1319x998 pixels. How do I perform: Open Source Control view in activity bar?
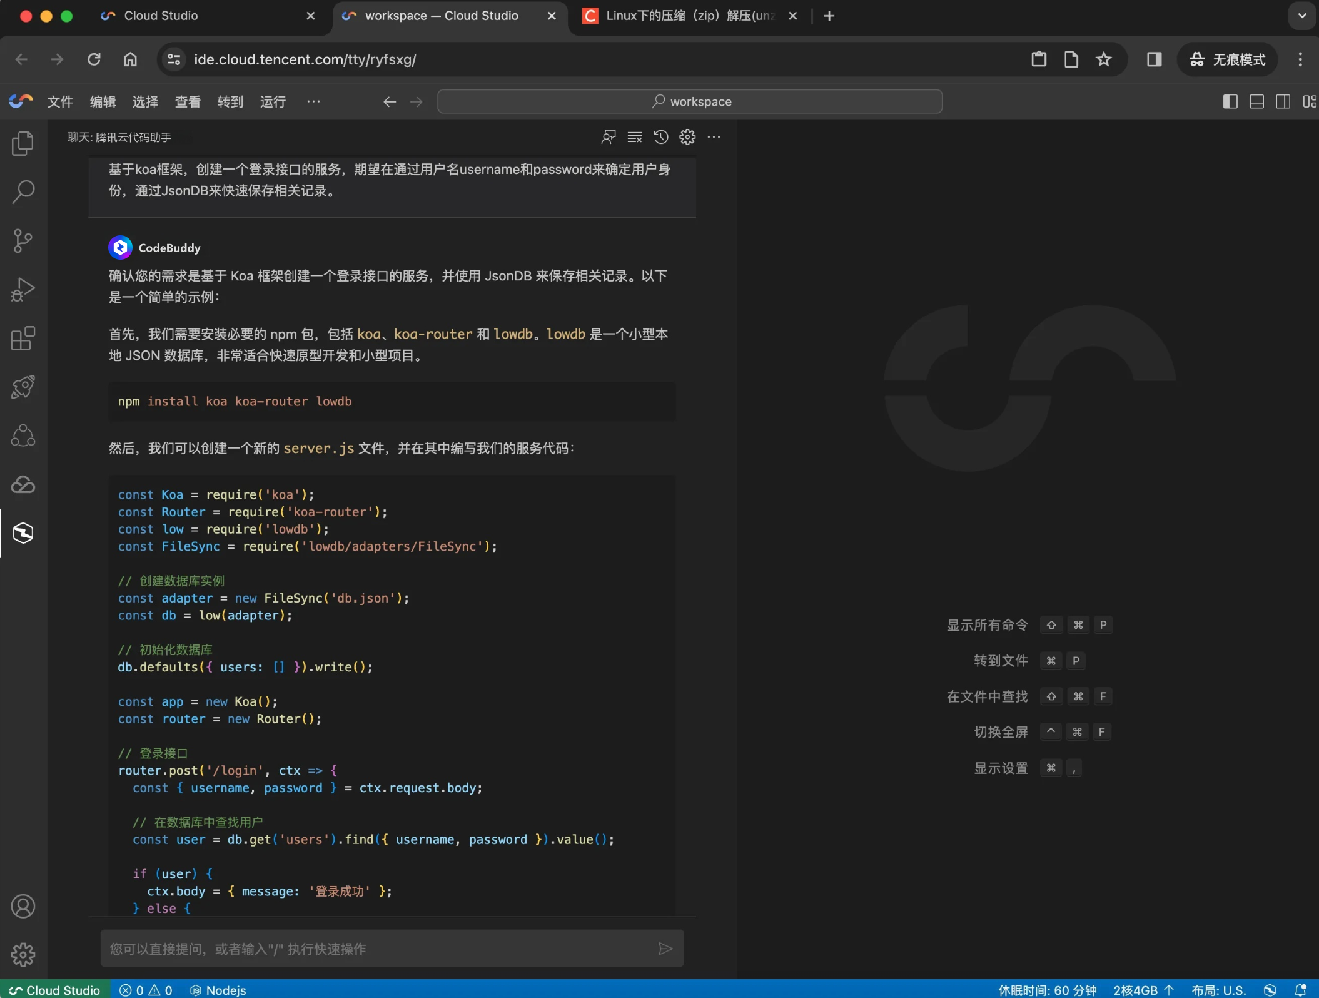(x=23, y=241)
